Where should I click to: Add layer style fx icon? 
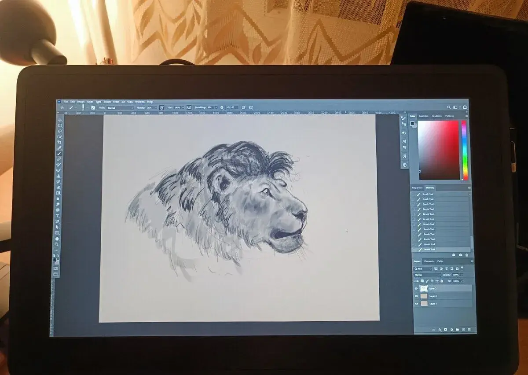(440, 329)
